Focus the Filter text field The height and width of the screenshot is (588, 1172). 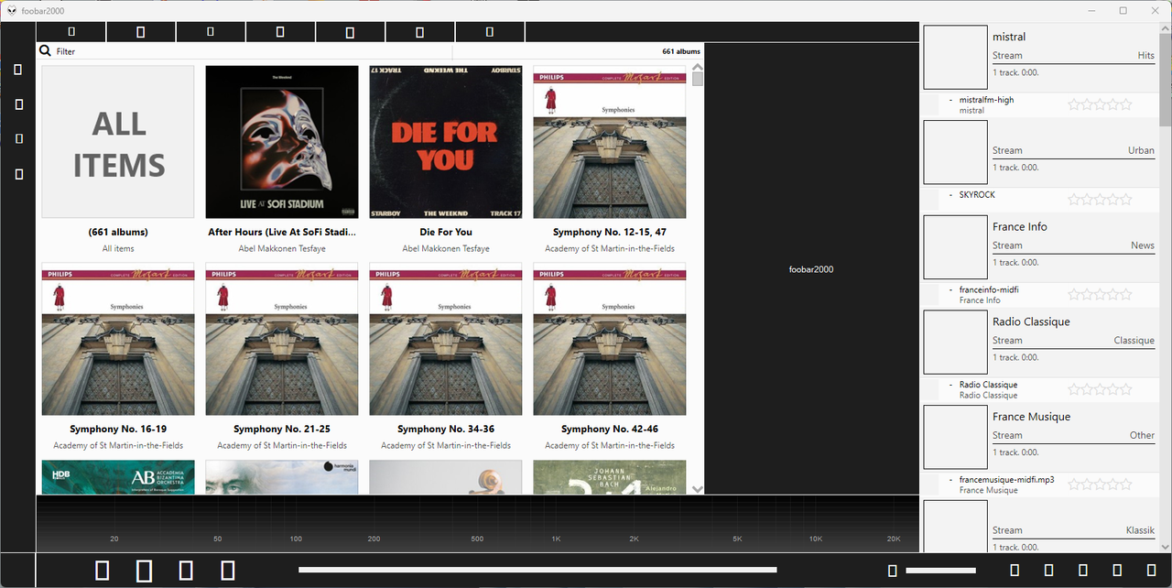point(252,51)
